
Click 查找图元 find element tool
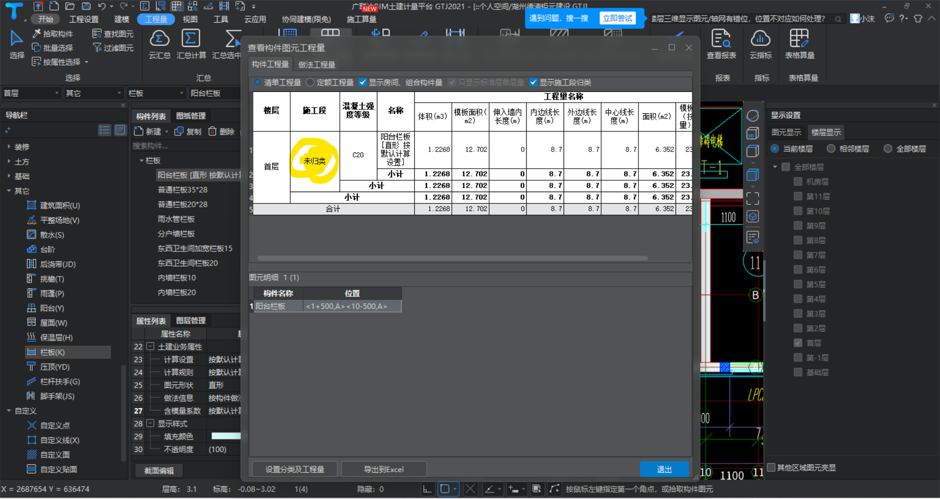113,34
